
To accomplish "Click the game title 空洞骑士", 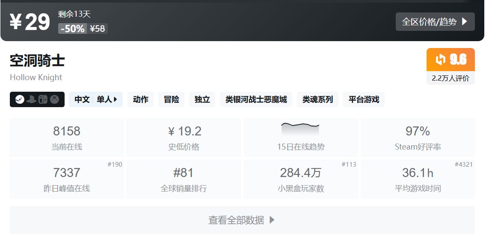I will tap(37, 60).
